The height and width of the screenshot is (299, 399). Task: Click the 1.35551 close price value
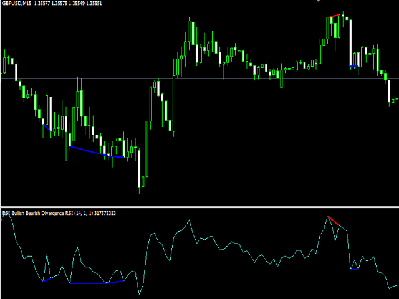pos(94,4)
